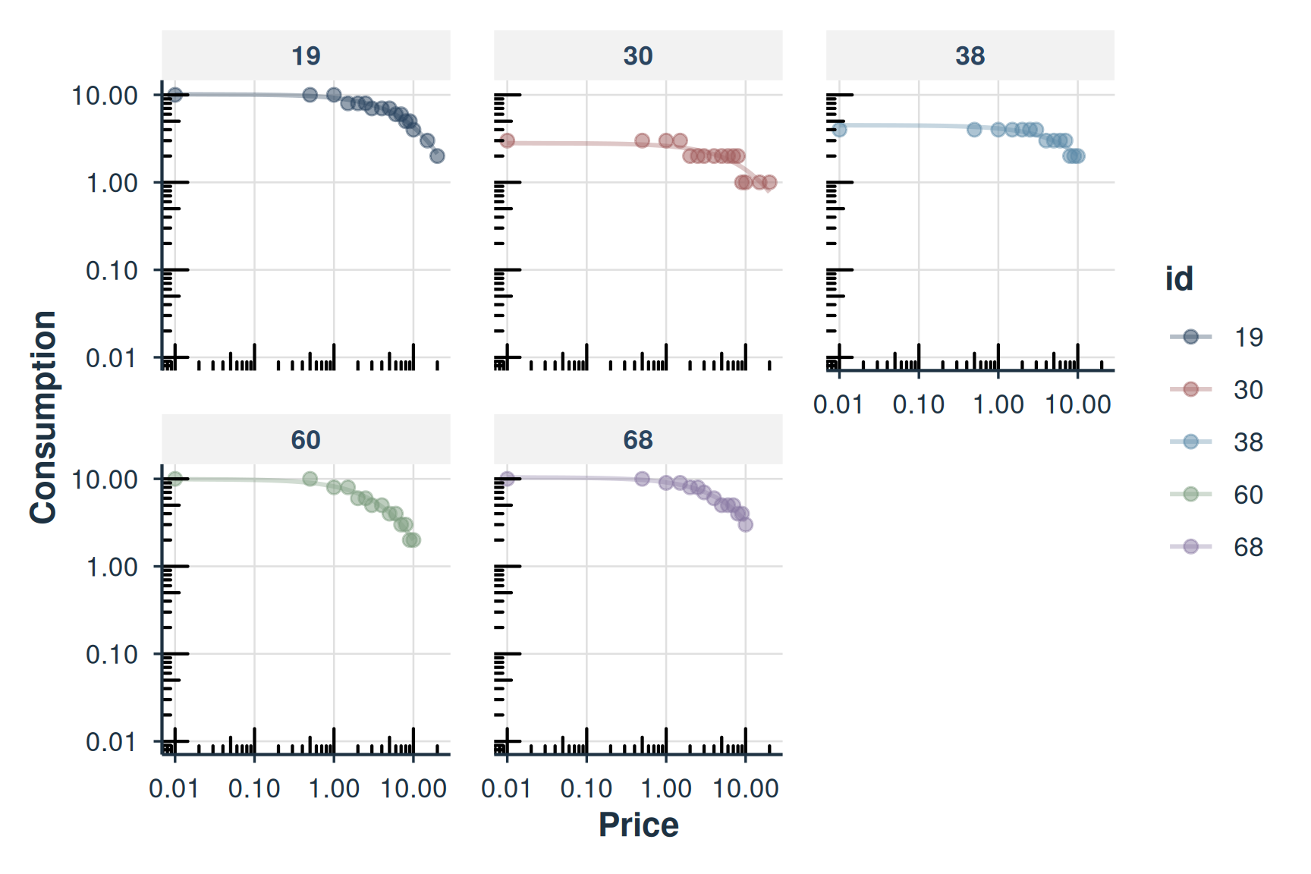Click the Price x-axis title
This screenshot has height=874, width=1311.
[638, 825]
